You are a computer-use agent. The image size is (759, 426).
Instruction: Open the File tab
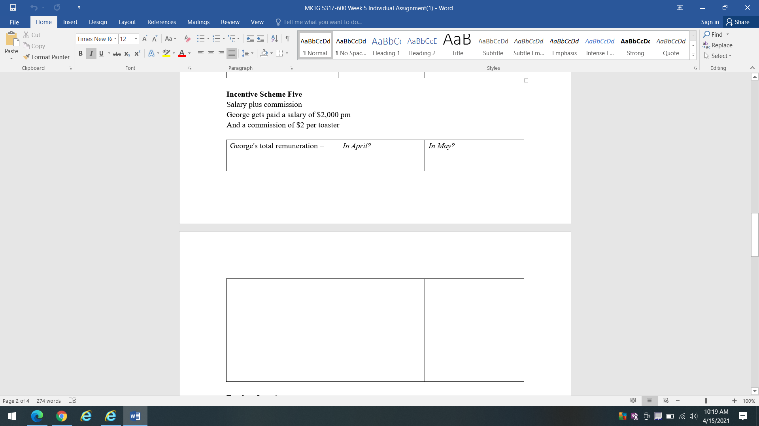(14, 22)
